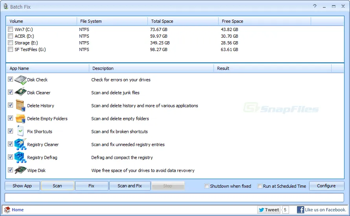The image size is (350, 216).
Task: Click the Wipe Disk icon
Action: (x=20, y=170)
